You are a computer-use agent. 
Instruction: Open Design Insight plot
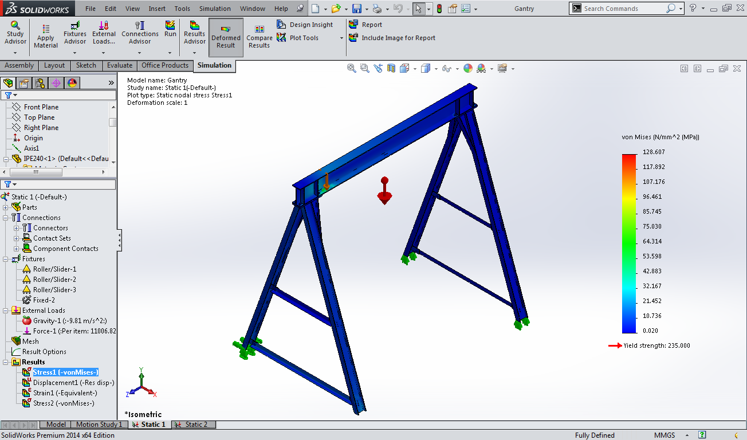point(305,25)
